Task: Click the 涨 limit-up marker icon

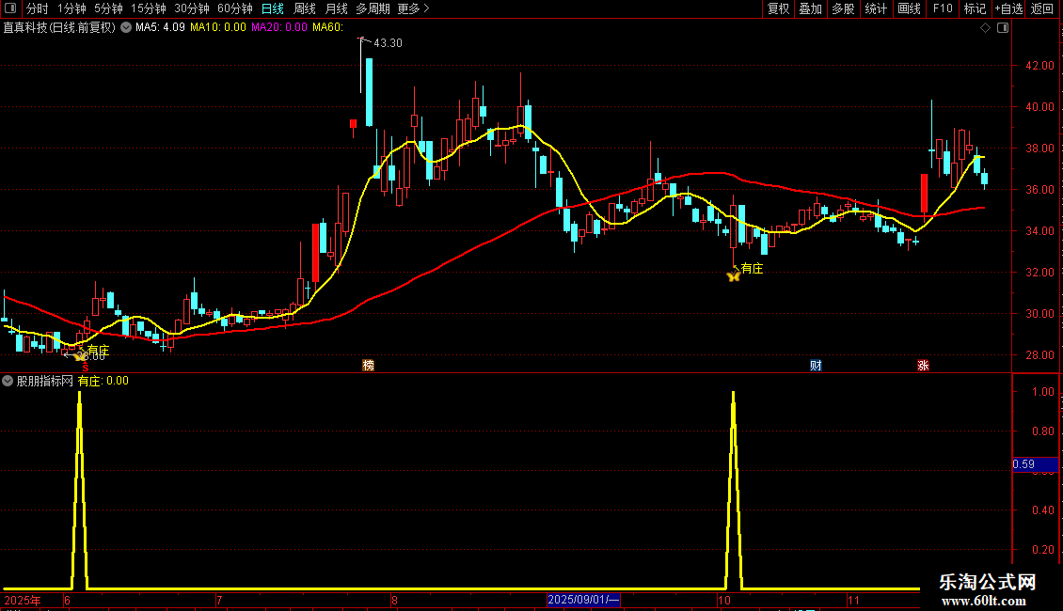Action: coord(923,366)
